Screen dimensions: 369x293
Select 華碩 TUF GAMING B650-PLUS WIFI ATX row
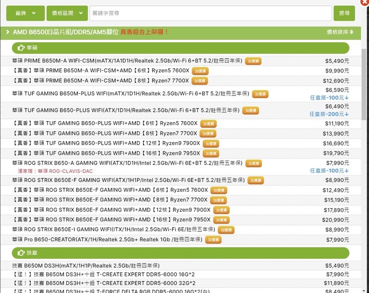coord(180,110)
